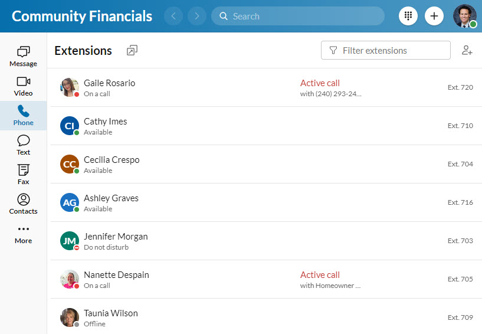This screenshot has width=482, height=334.
Task: Open the Fax section
Action: [24, 175]
